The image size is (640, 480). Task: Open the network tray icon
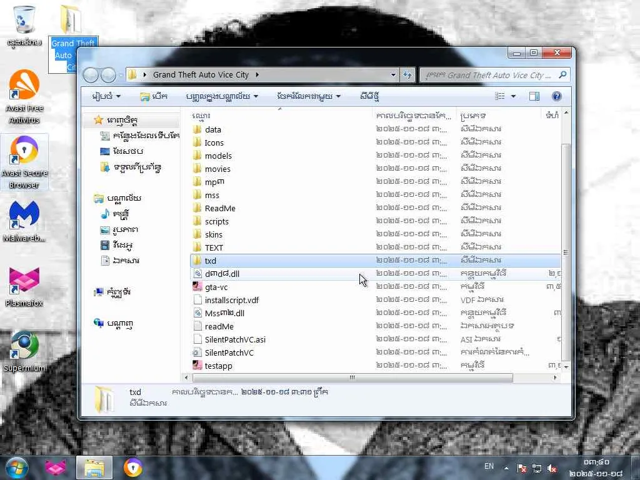[537, 469]
